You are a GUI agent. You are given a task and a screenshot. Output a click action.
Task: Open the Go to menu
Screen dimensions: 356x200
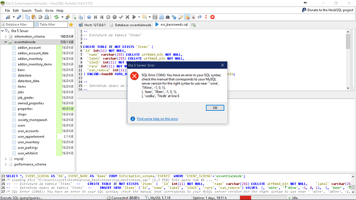49,10
